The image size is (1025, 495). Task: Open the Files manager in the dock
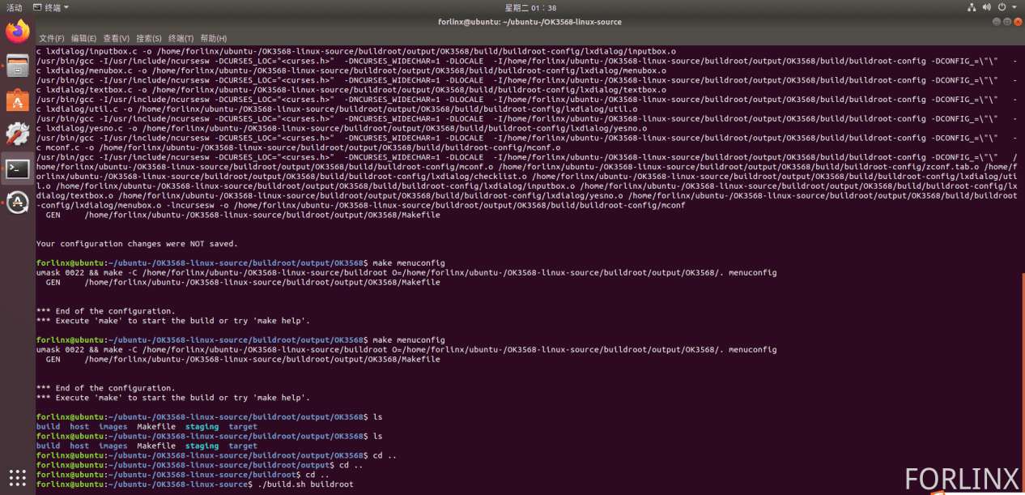[17, 66]
